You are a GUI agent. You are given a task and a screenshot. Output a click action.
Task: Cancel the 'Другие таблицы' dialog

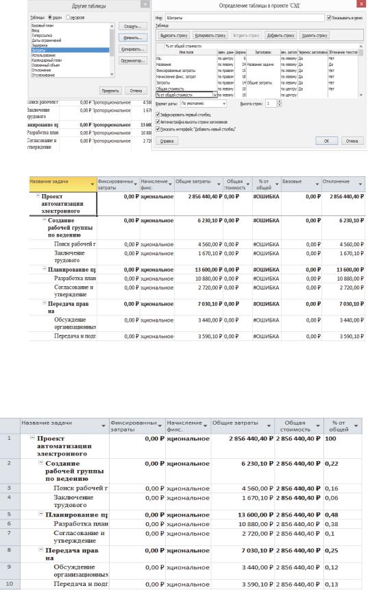coord(136,91)
